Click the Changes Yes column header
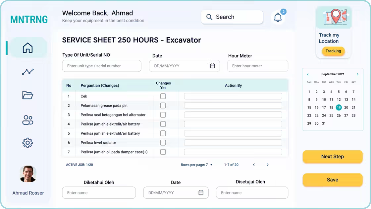 [163, 85]
